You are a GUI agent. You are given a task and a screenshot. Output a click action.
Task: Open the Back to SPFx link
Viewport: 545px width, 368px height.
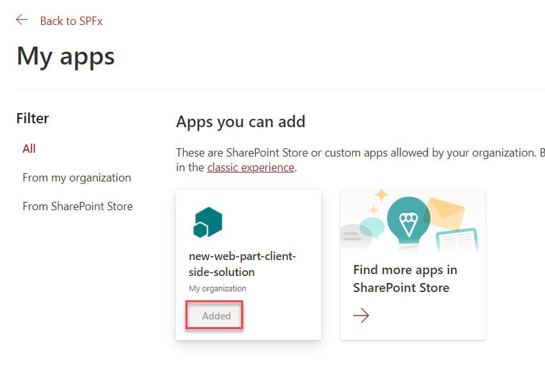[71, 21]
